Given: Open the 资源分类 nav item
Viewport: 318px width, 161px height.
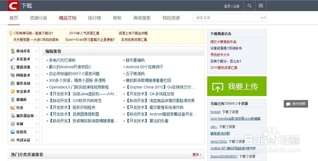Looking at the screenshot, I should [38, 18].
